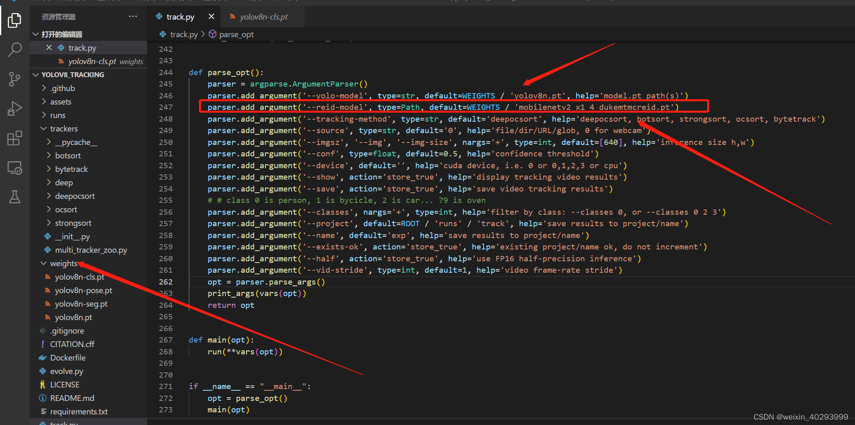Expand the assets folder
The height and width of the screenshot is (425, 855).
(60, 102)
